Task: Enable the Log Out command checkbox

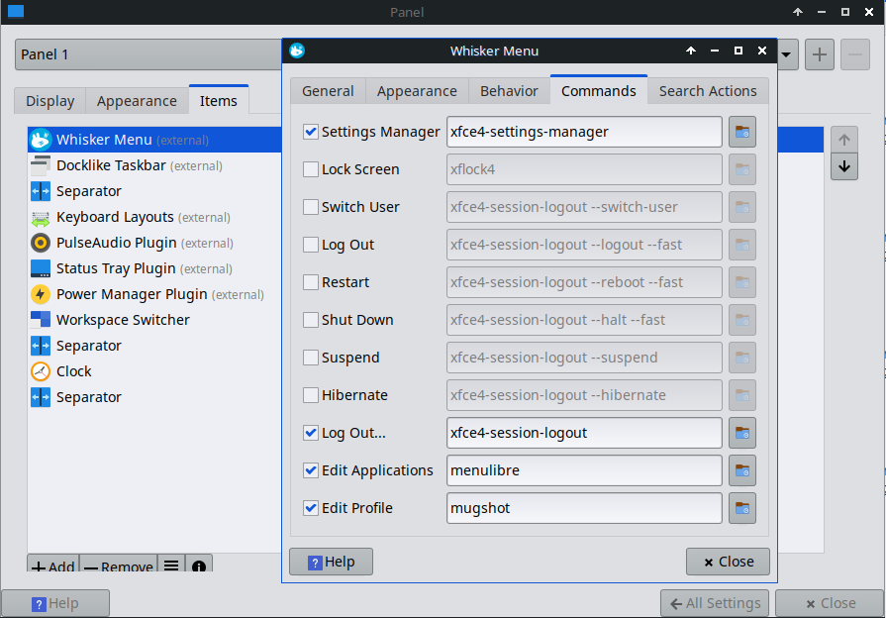Action: point(311,245)
